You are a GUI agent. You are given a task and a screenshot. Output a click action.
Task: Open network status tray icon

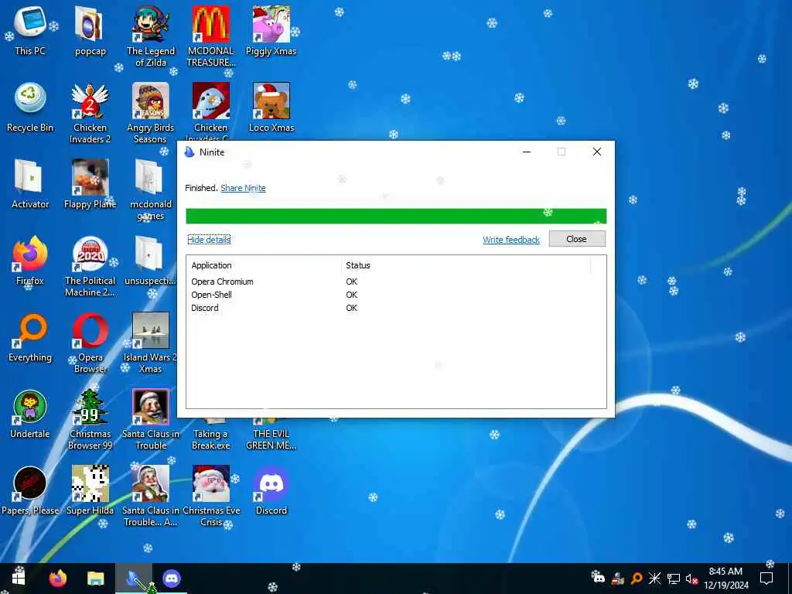point(674,578)
